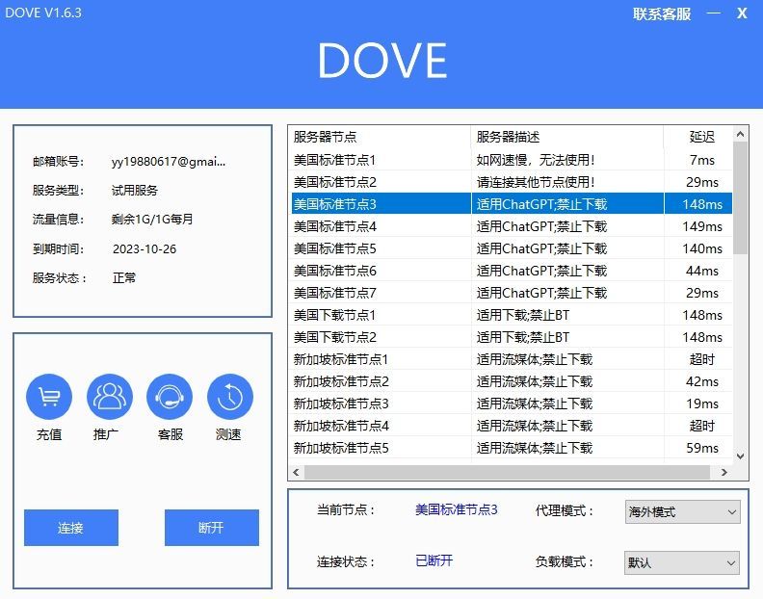Click the horizontal scrollbar right arrow
Image resolution: width=763 pixels, height=599 pixels.
coord(724,472)
